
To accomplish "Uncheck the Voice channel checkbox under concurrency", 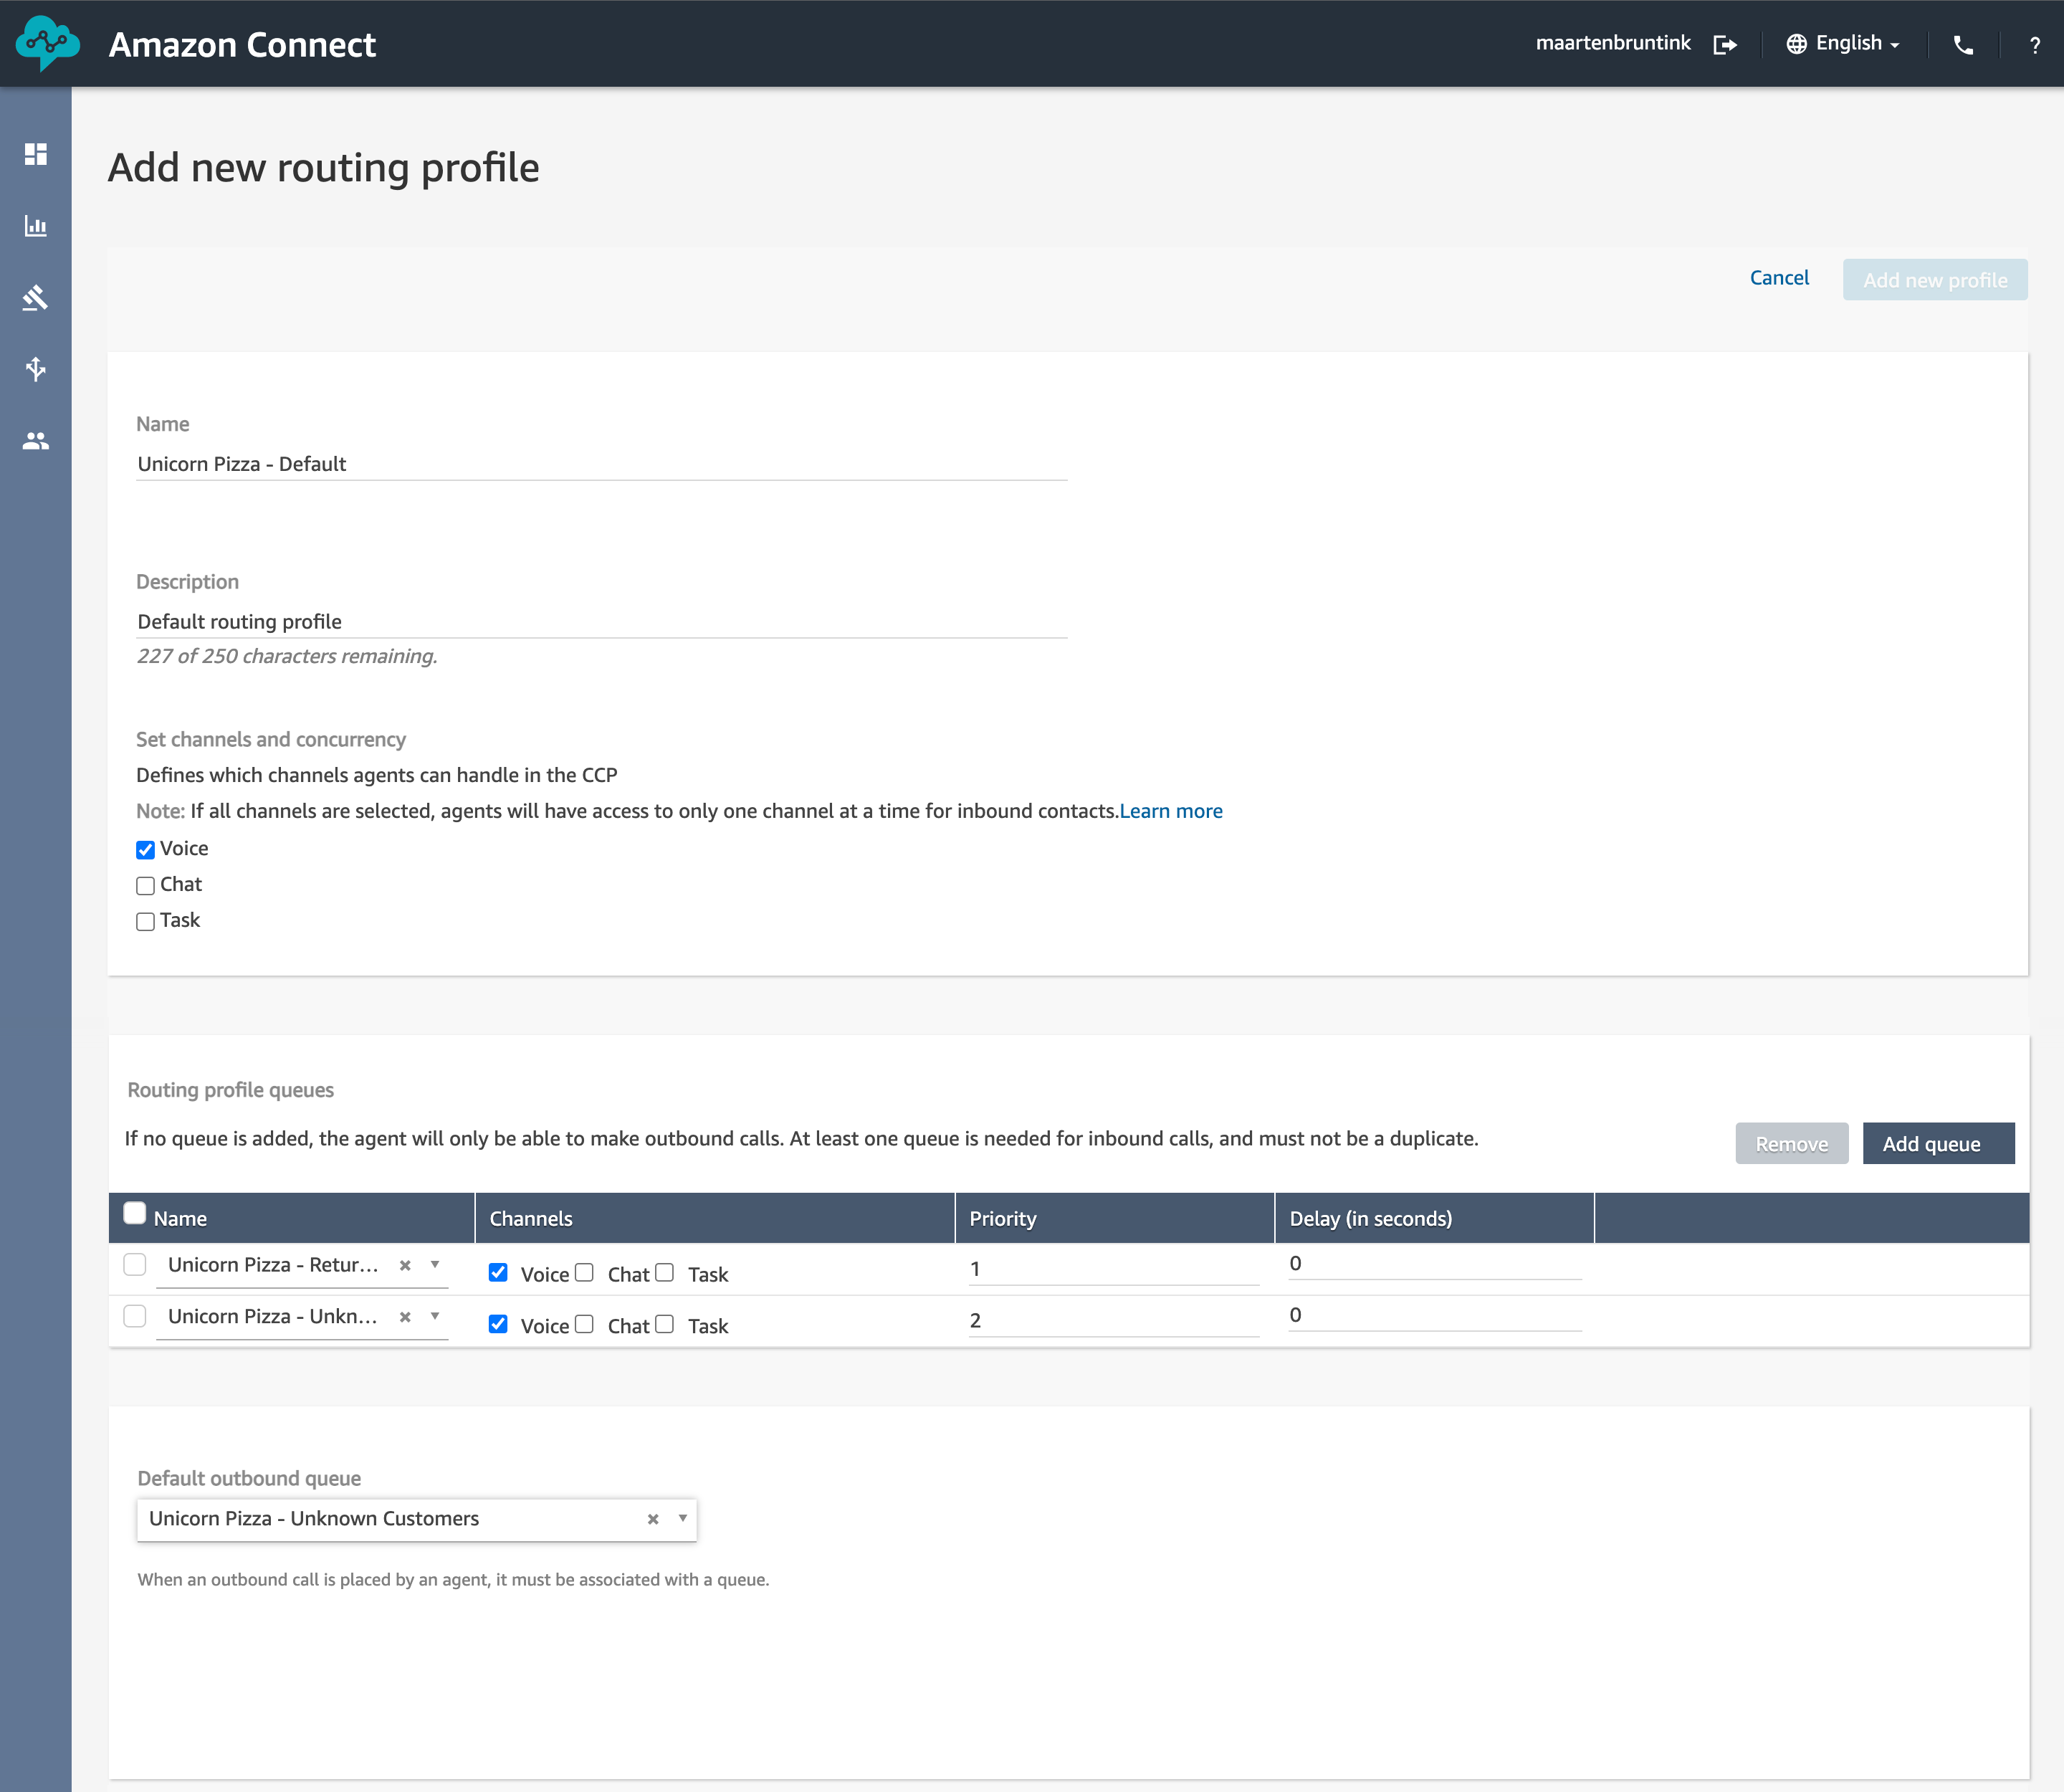I will tap(145, 850).
